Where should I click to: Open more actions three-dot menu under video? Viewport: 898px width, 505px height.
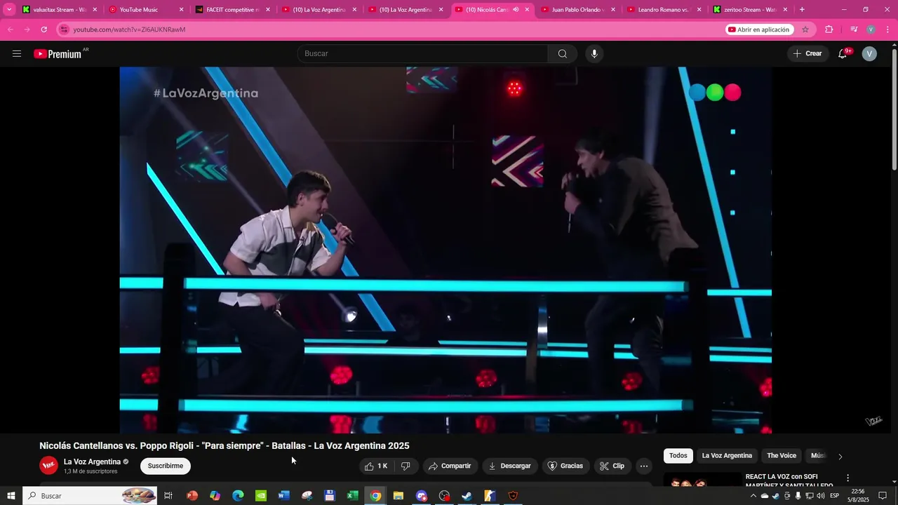pos(644,466)
